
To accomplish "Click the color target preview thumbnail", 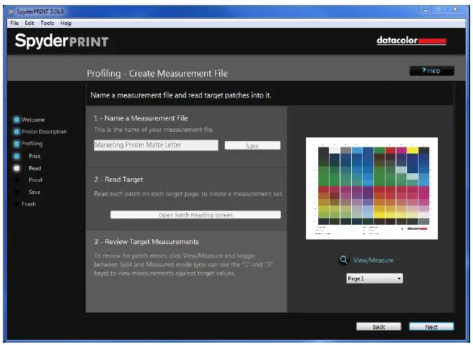I will [x=372, y=188].
